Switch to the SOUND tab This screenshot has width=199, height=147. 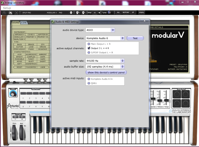16,23
